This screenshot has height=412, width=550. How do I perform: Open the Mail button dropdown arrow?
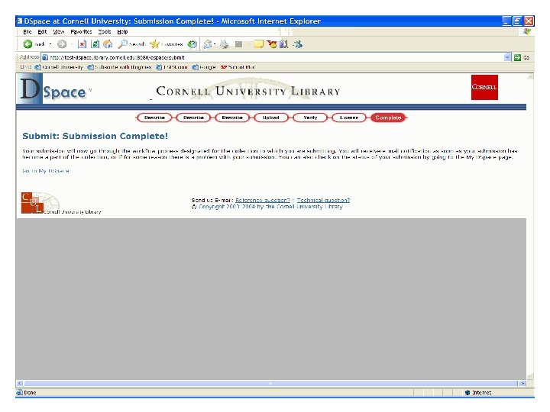215,44
